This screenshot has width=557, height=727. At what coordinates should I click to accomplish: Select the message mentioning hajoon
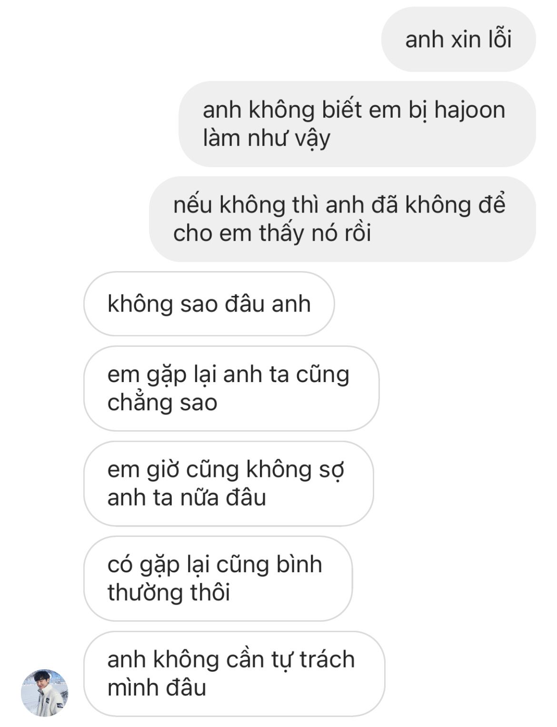click(357, 124)
